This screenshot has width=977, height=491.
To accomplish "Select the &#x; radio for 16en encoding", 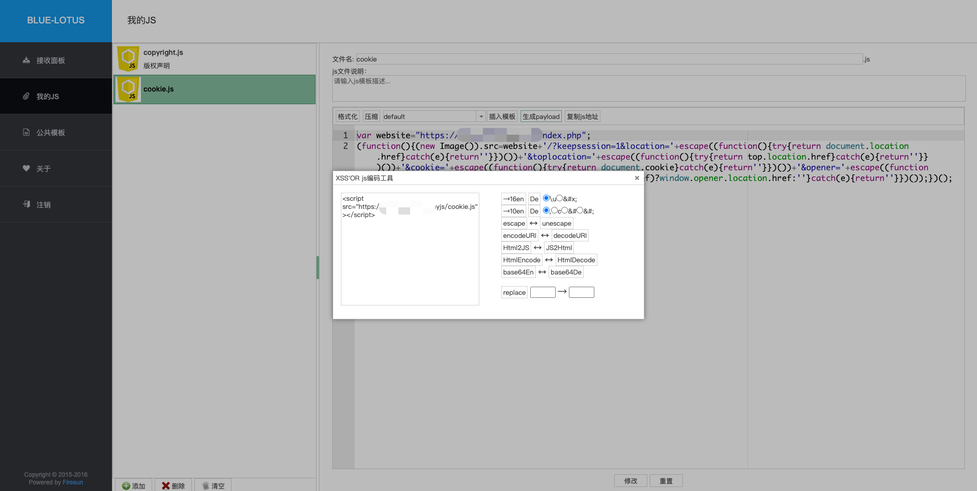I will [559, 198].
